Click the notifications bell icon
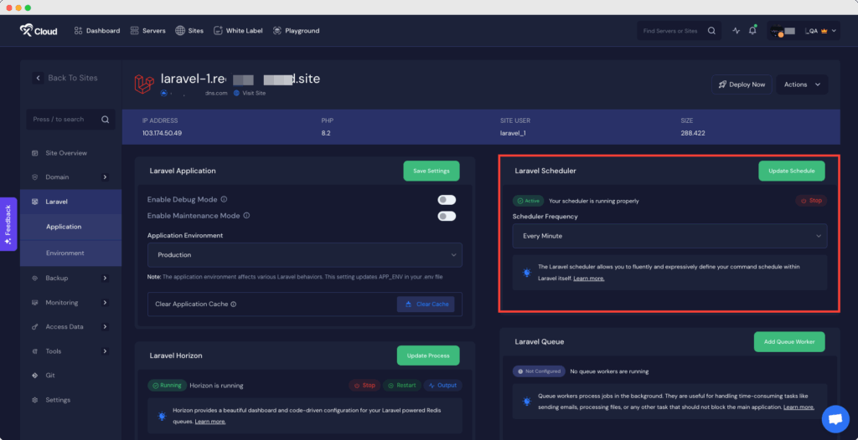The height and width of the screenshot is (440, 858). coord(752,31)
